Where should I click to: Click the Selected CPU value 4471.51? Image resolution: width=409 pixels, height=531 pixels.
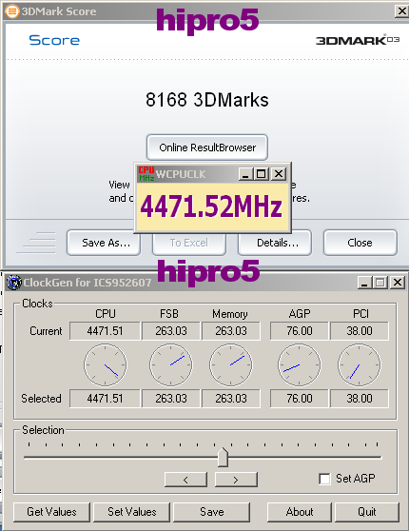point(105,399)
